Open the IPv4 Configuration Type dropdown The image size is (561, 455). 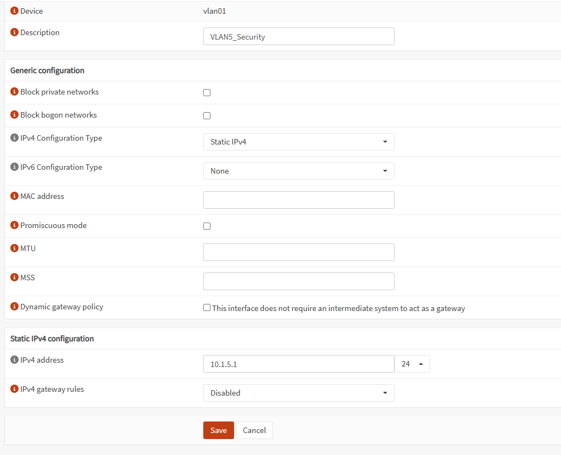click(298, 141)
